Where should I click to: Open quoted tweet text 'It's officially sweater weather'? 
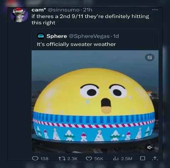pyautogui.click(x=76, y=45)
